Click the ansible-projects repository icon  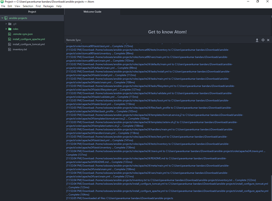click(x=6, y=18)
